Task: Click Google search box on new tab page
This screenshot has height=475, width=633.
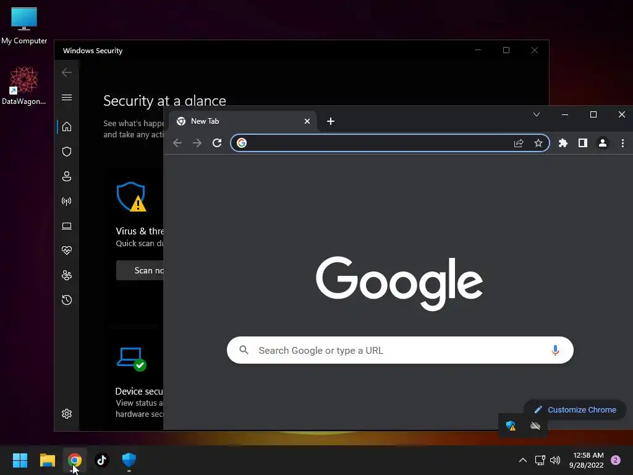Action: pos(400,350)
